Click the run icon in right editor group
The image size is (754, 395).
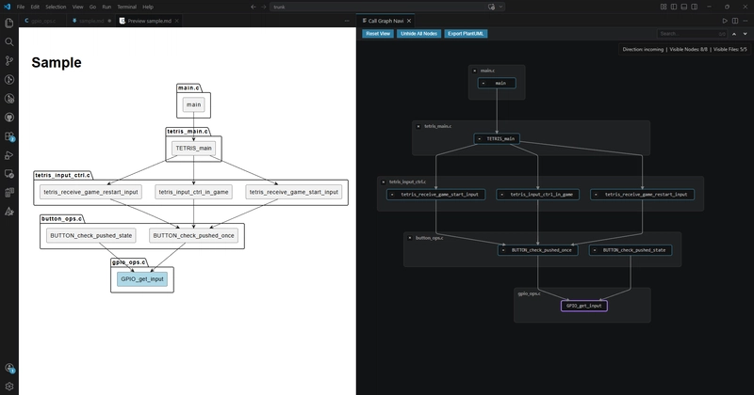tap(725, 21)
